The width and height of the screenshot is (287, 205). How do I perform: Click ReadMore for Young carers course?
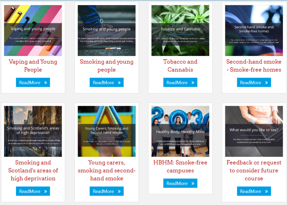pyautogui.click(x=107, y=191)
